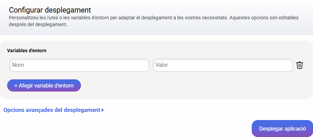This screenshot has height=137, width=313.
Task: Select the Variables d'entorn section label
Action: tap(27, 51)
